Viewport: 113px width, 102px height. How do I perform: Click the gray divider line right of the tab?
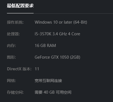73,13
